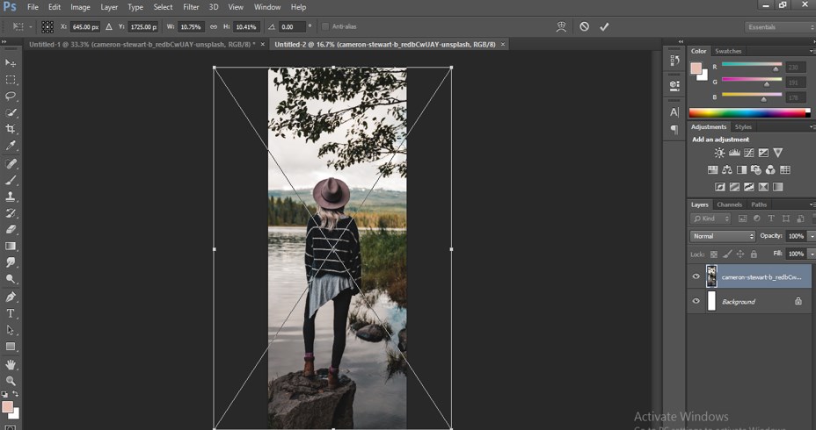Screen dimensions: 816x430
Task: Open the Image menu
Action: [80, 7]
